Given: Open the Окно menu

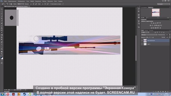Looking at the screenshot, I should (55, 1).
